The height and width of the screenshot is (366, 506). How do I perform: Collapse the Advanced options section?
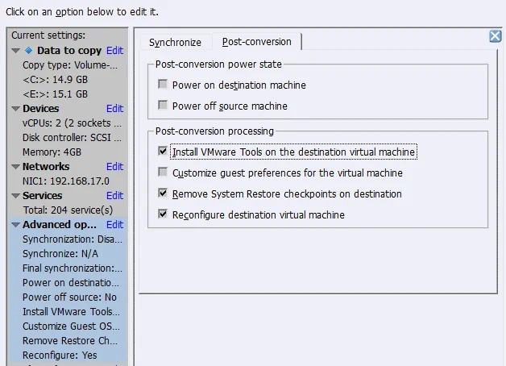coord(16,225)
